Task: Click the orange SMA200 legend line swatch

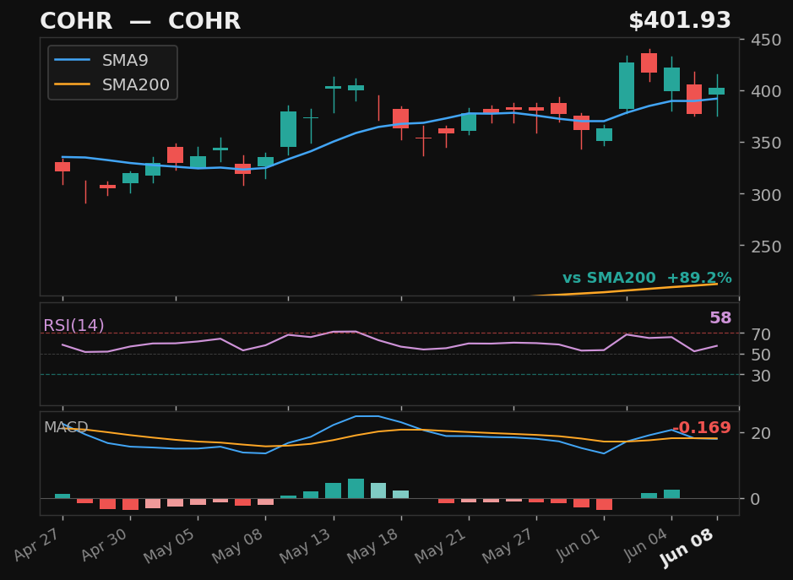Action: tap(73, 84)
